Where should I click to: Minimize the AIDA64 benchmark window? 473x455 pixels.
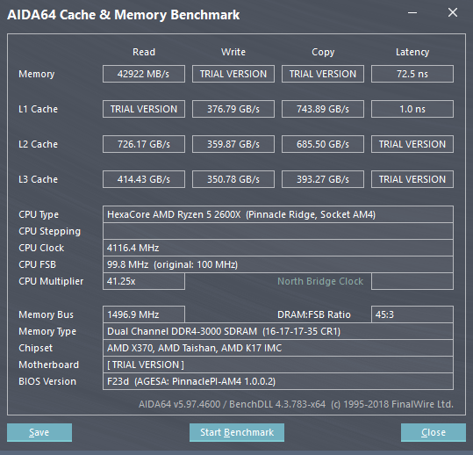pyautogui.click(x=412, y=12)
